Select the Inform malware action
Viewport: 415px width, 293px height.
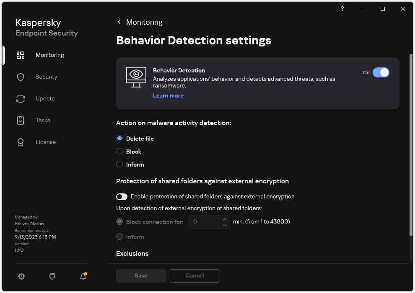pyautogui.click(x=119, y=164)
